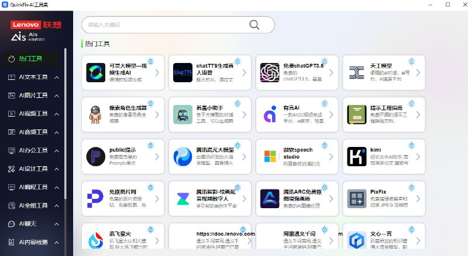Open the 有言AI logo icon
This screenshot has width=468, height=256.
point(270,115)
